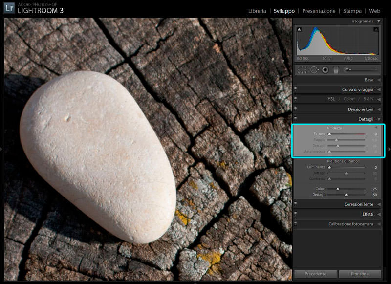Toggle highlight clipping indicator in histogram
Viewport: 391px width, 284px height.
376,30
